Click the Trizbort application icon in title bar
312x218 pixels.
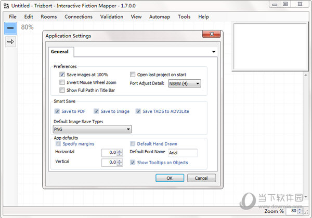coord(6,6)
